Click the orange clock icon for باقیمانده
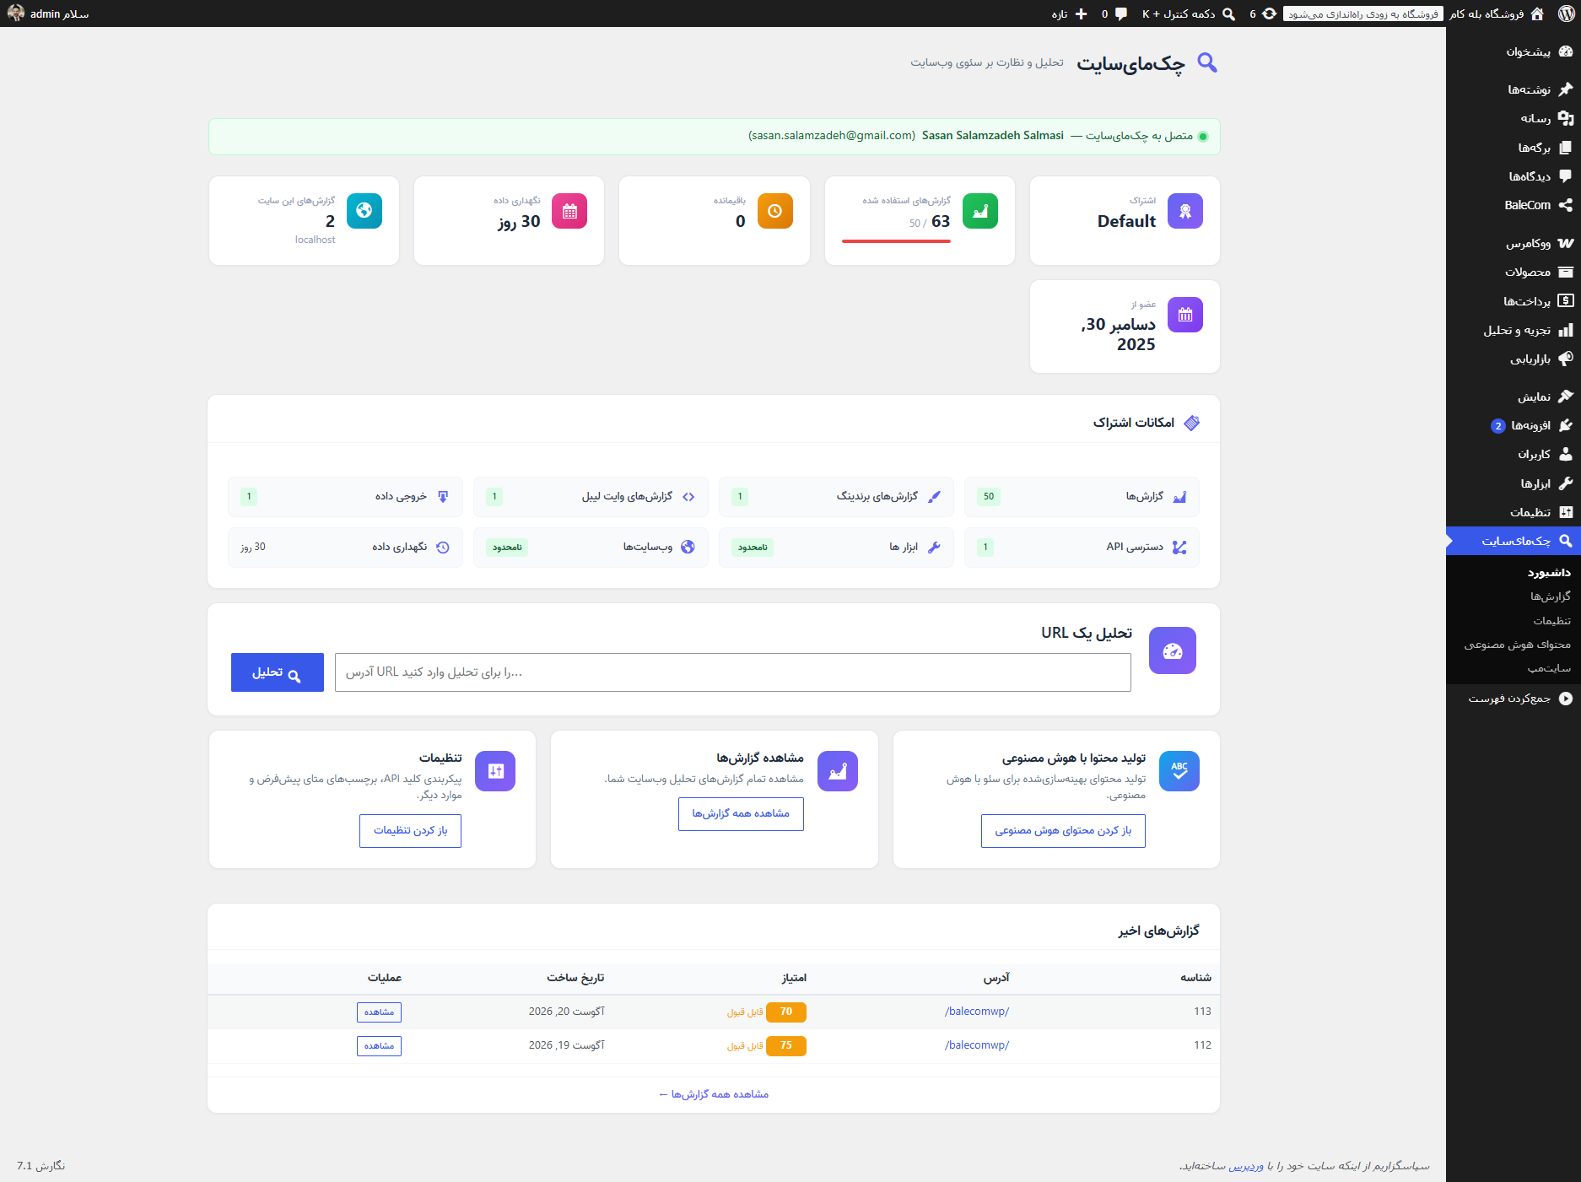 tap(775, 211)
